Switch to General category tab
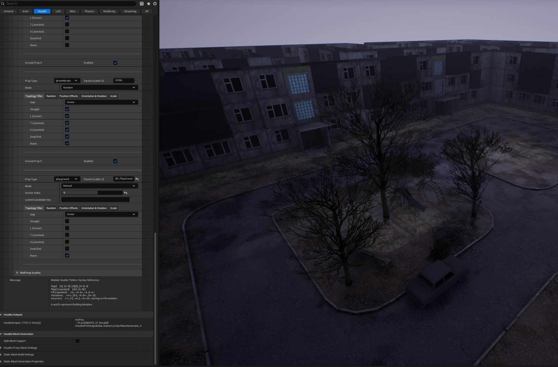Viewport: 558px width, 367px height. click(x=9, y=11)
